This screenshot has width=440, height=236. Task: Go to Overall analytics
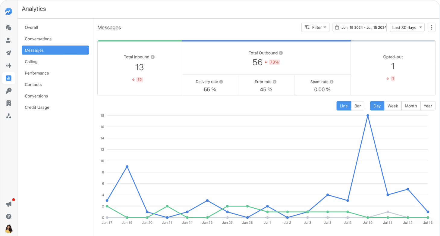click(x=31, y=27)
